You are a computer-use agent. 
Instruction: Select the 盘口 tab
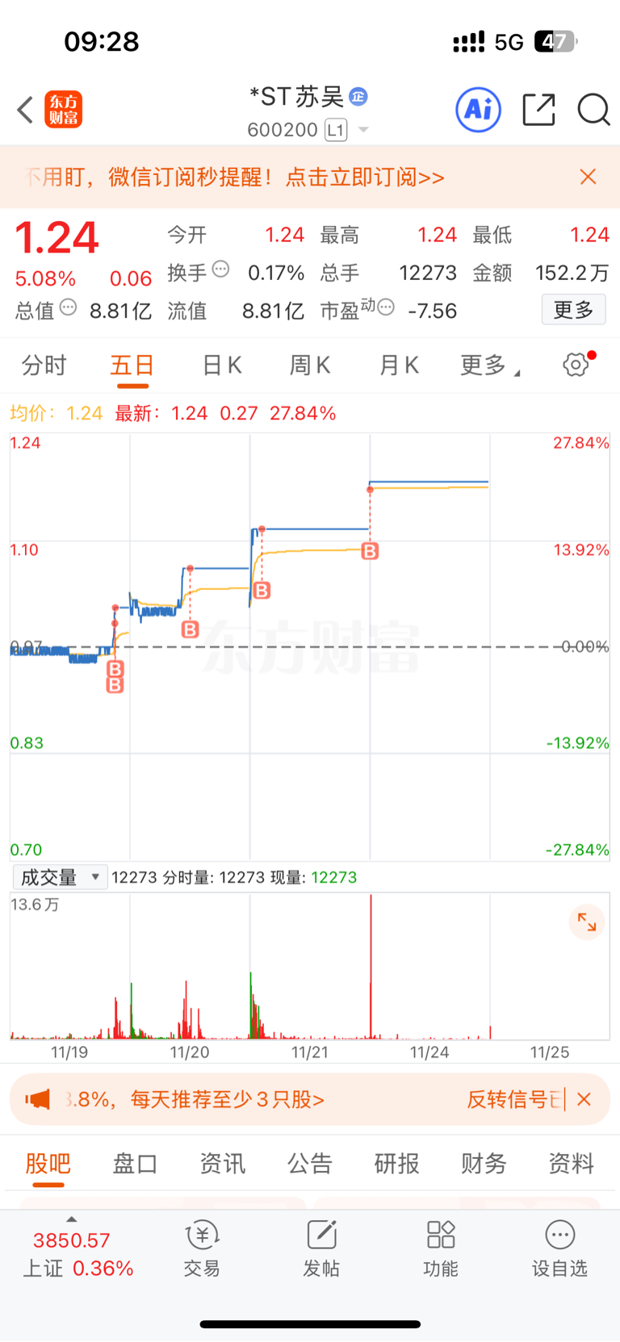135,1163
